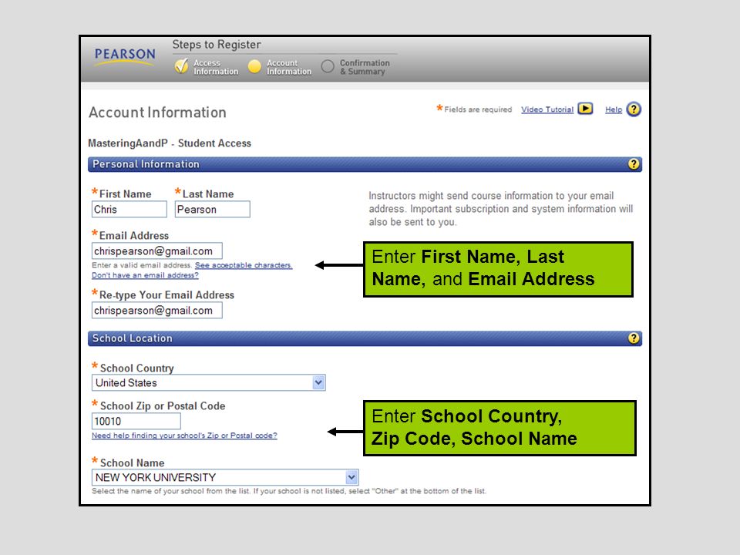
Task: Open Need help finding your school's Zip link
Action: coord(184,436)
